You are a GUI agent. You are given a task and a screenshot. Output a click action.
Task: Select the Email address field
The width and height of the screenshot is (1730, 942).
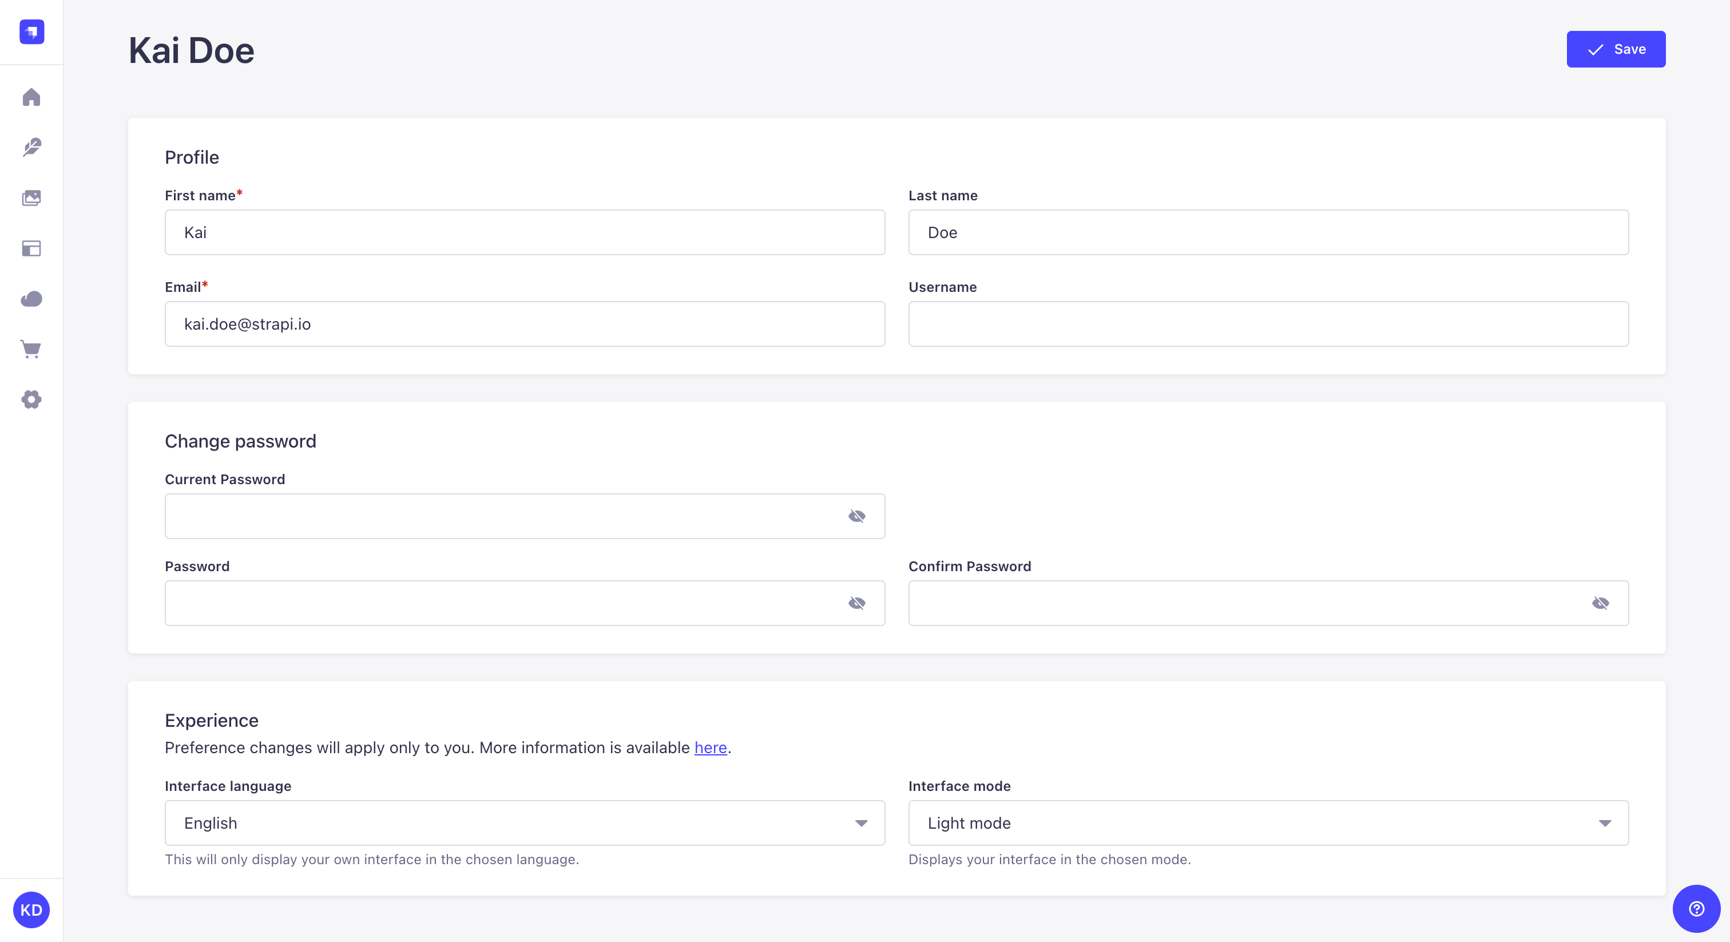(524, 324)
